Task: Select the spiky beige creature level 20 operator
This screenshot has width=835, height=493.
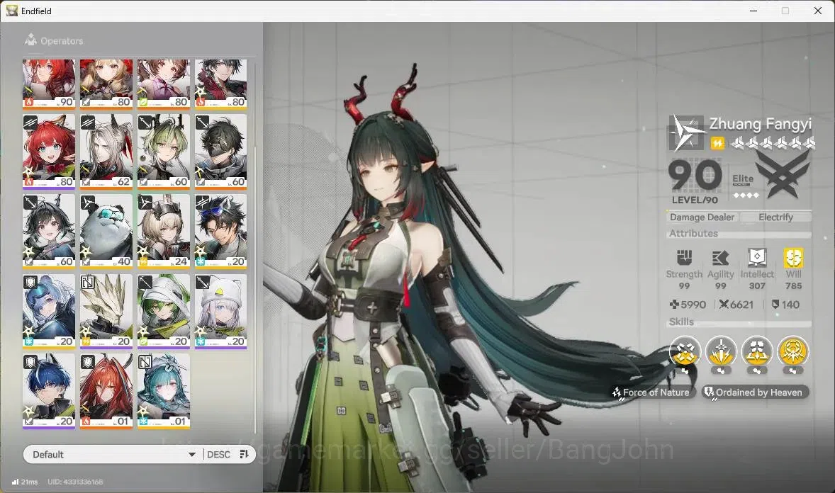Action: click(106, 312)
